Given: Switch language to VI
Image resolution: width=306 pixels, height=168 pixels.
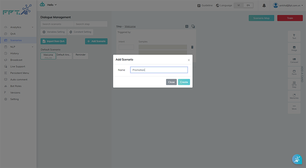Looking at the screenshot, I should [x=238, y=5].
